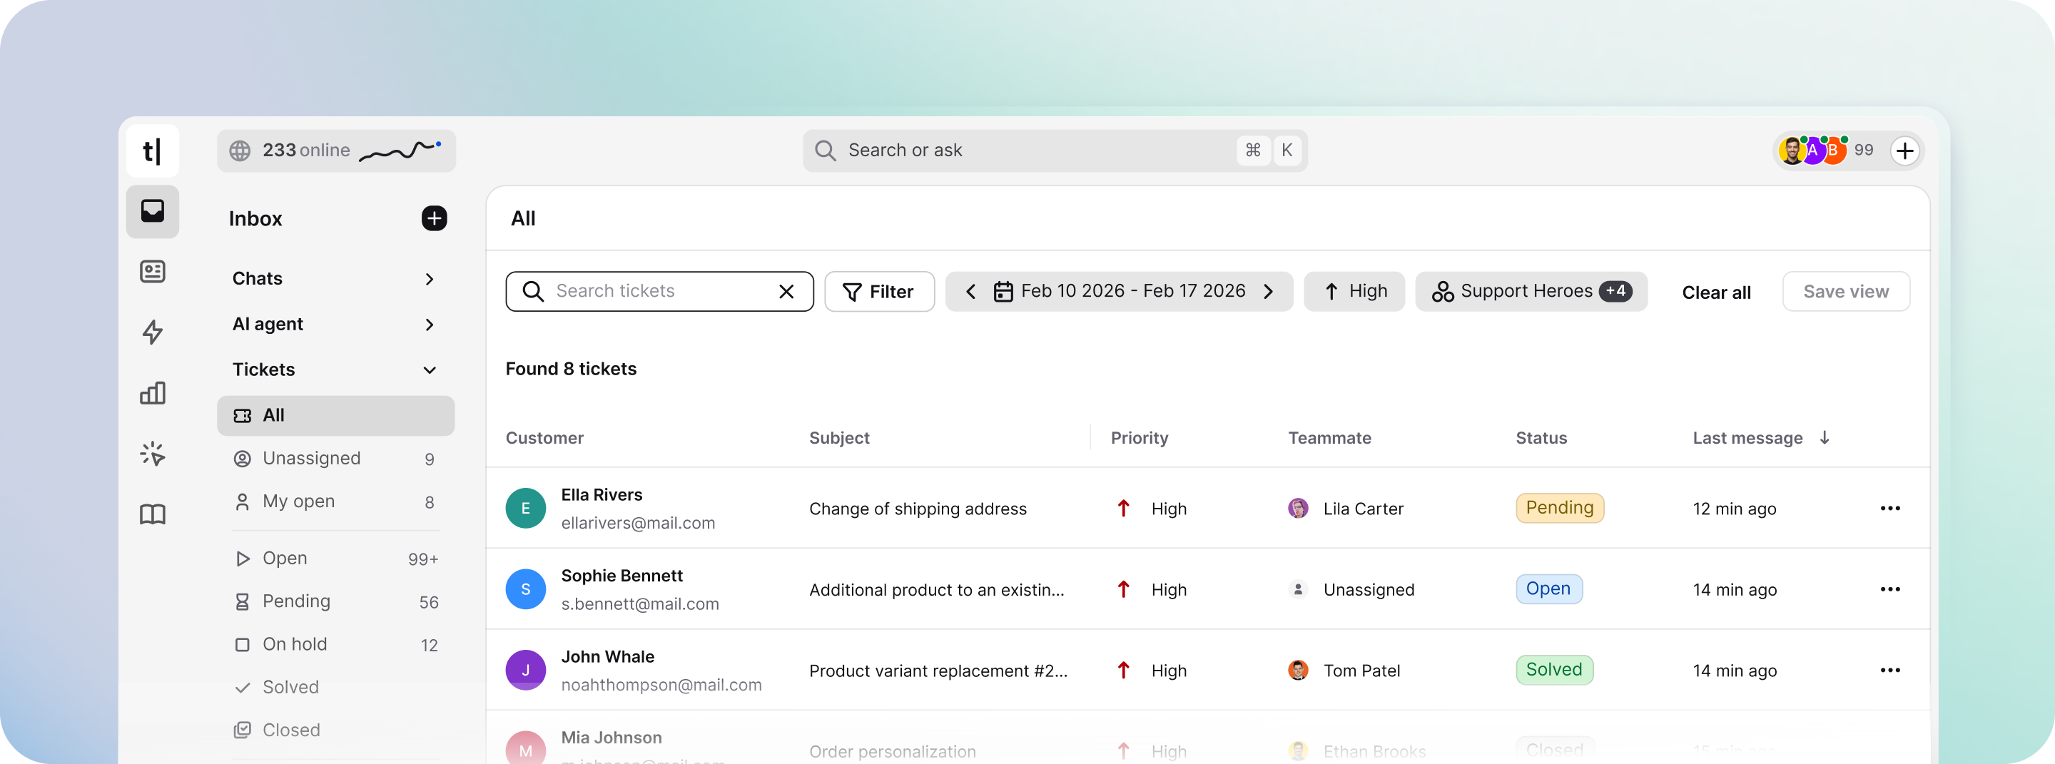This screenshot has height=764, width=2055.
Task: Open the Inbox panel icon
Action: [x=153, y=211]
